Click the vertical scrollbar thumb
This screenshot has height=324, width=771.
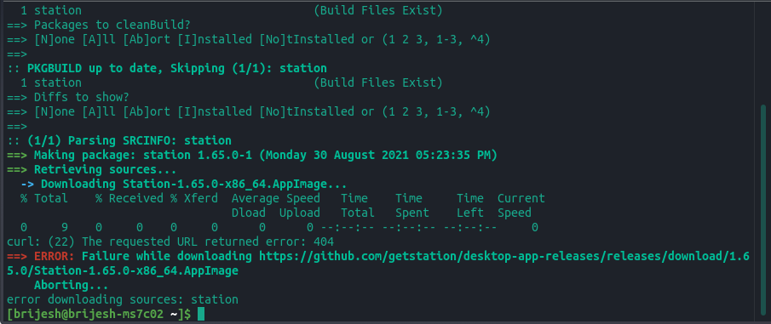coord(763,211)
